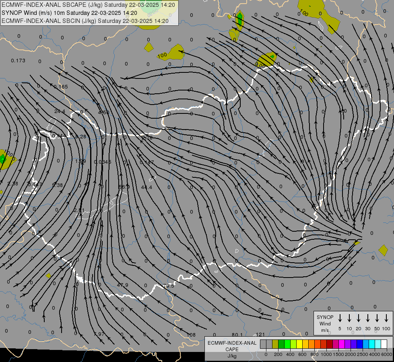Click the value 0.447 on the map
Screen dimensions: 394x362
pos(35,185)
